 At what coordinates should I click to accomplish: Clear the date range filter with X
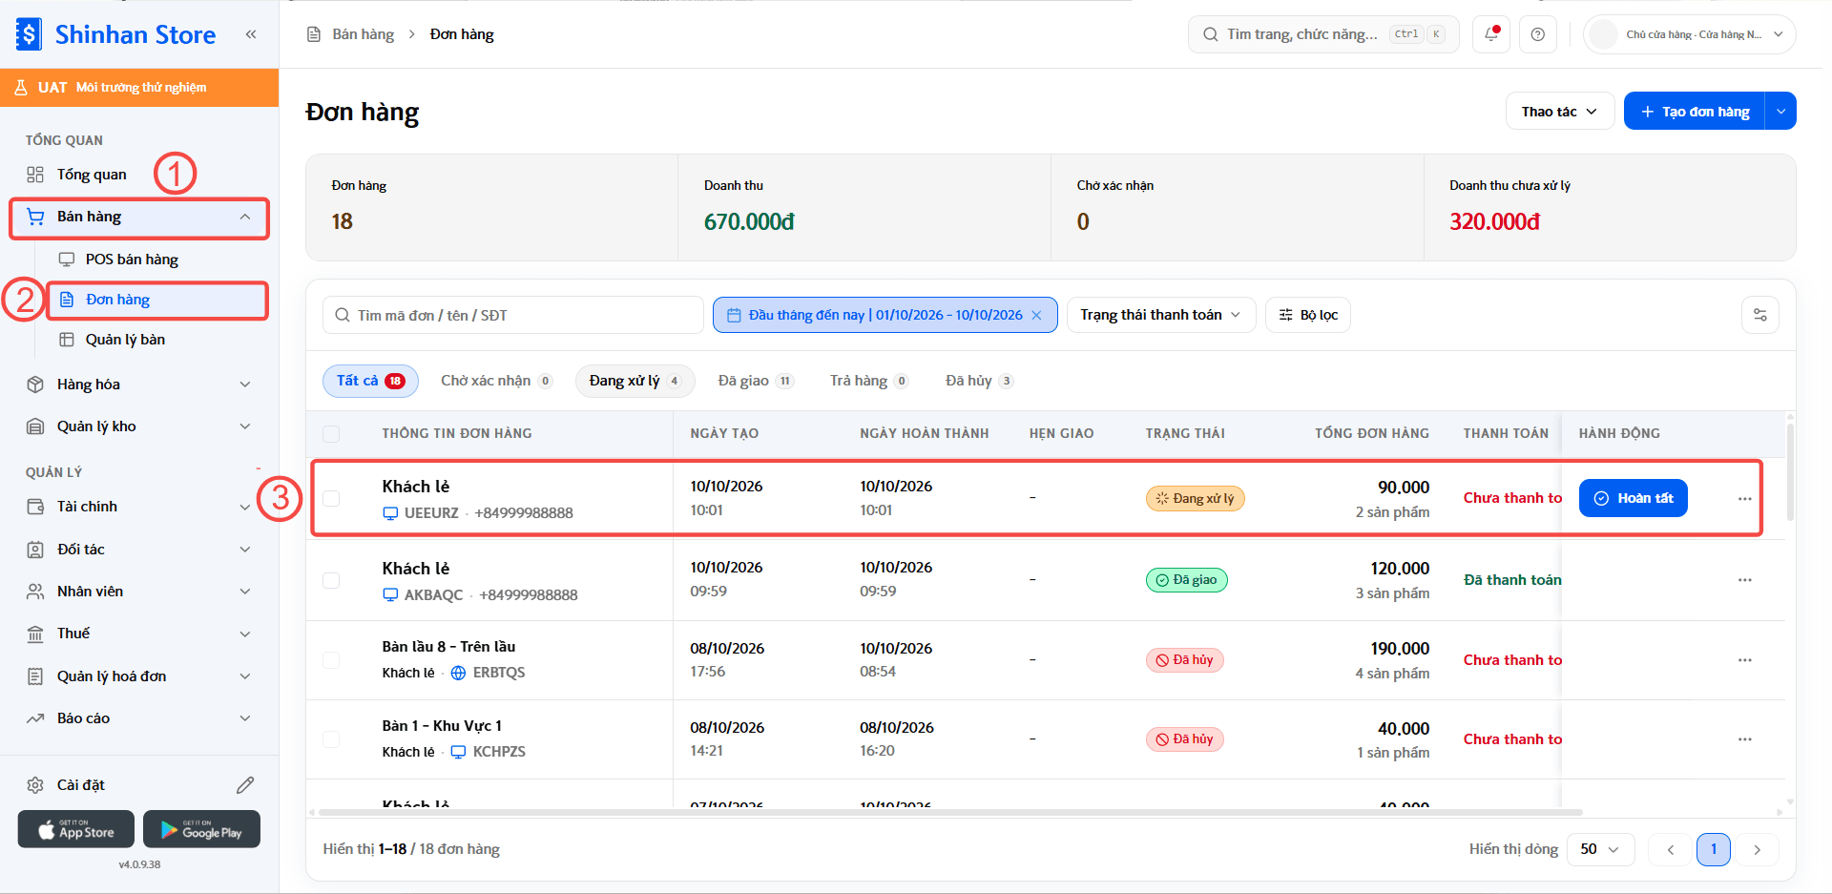coord(1036,315)
